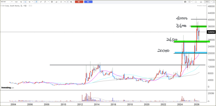
Task: Open the compare symbols scale icon
Action: (61, 2)
